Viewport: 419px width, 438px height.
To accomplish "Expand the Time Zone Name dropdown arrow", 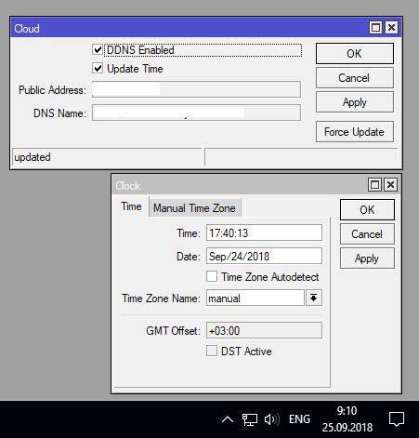I will click(x=314, y=298).
